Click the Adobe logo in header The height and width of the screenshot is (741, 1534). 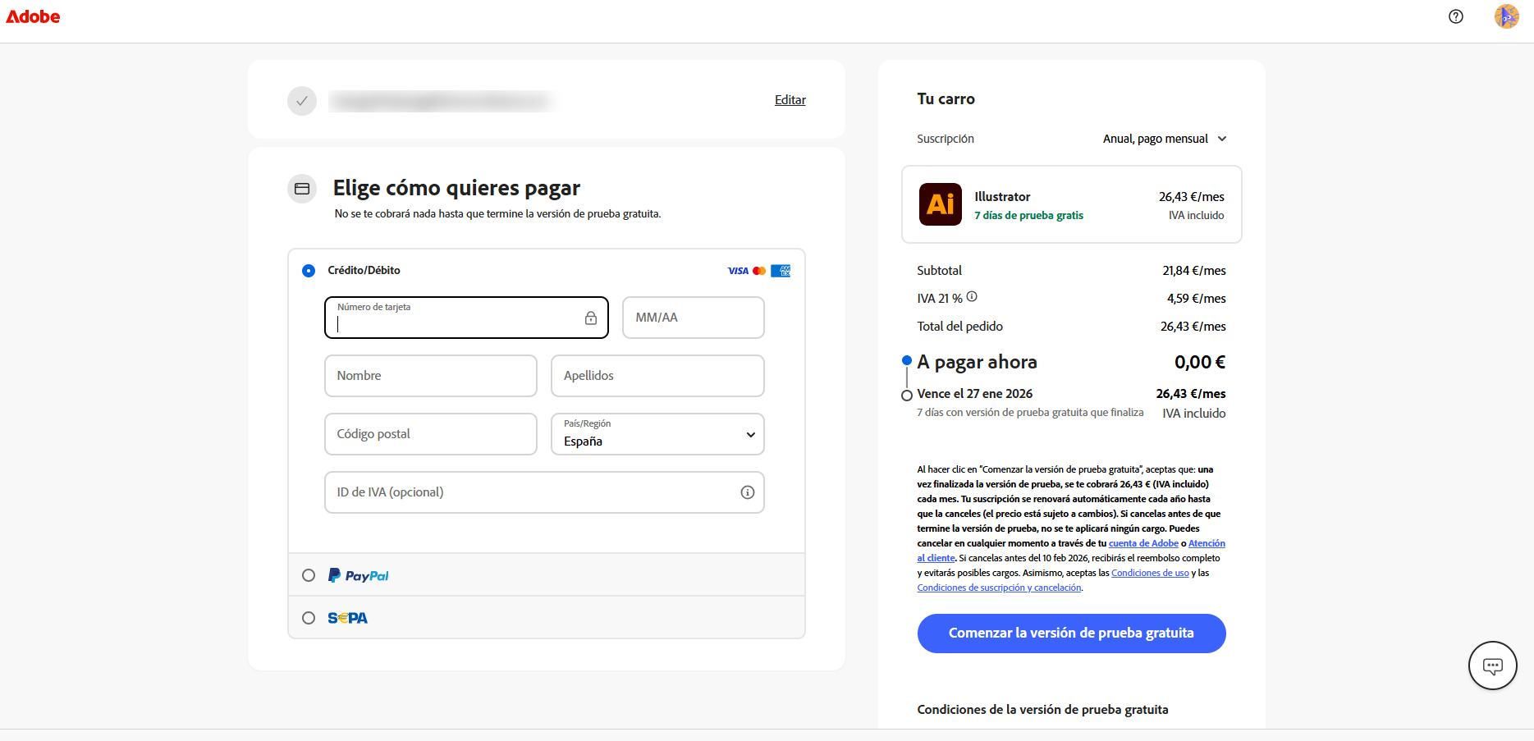33,16
